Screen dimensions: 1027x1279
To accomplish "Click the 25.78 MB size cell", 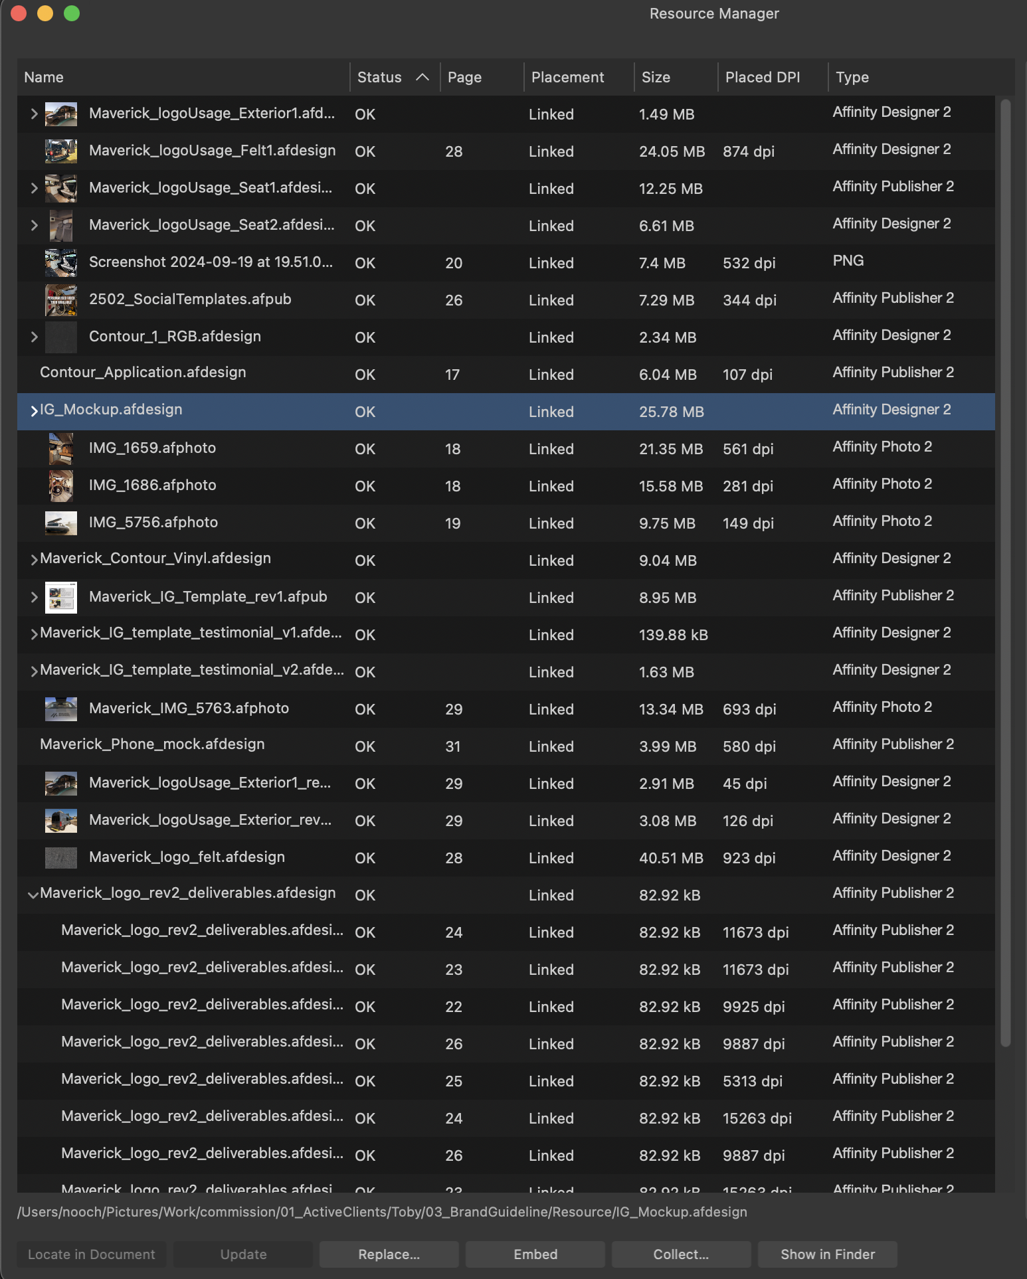I will (672, 412).
